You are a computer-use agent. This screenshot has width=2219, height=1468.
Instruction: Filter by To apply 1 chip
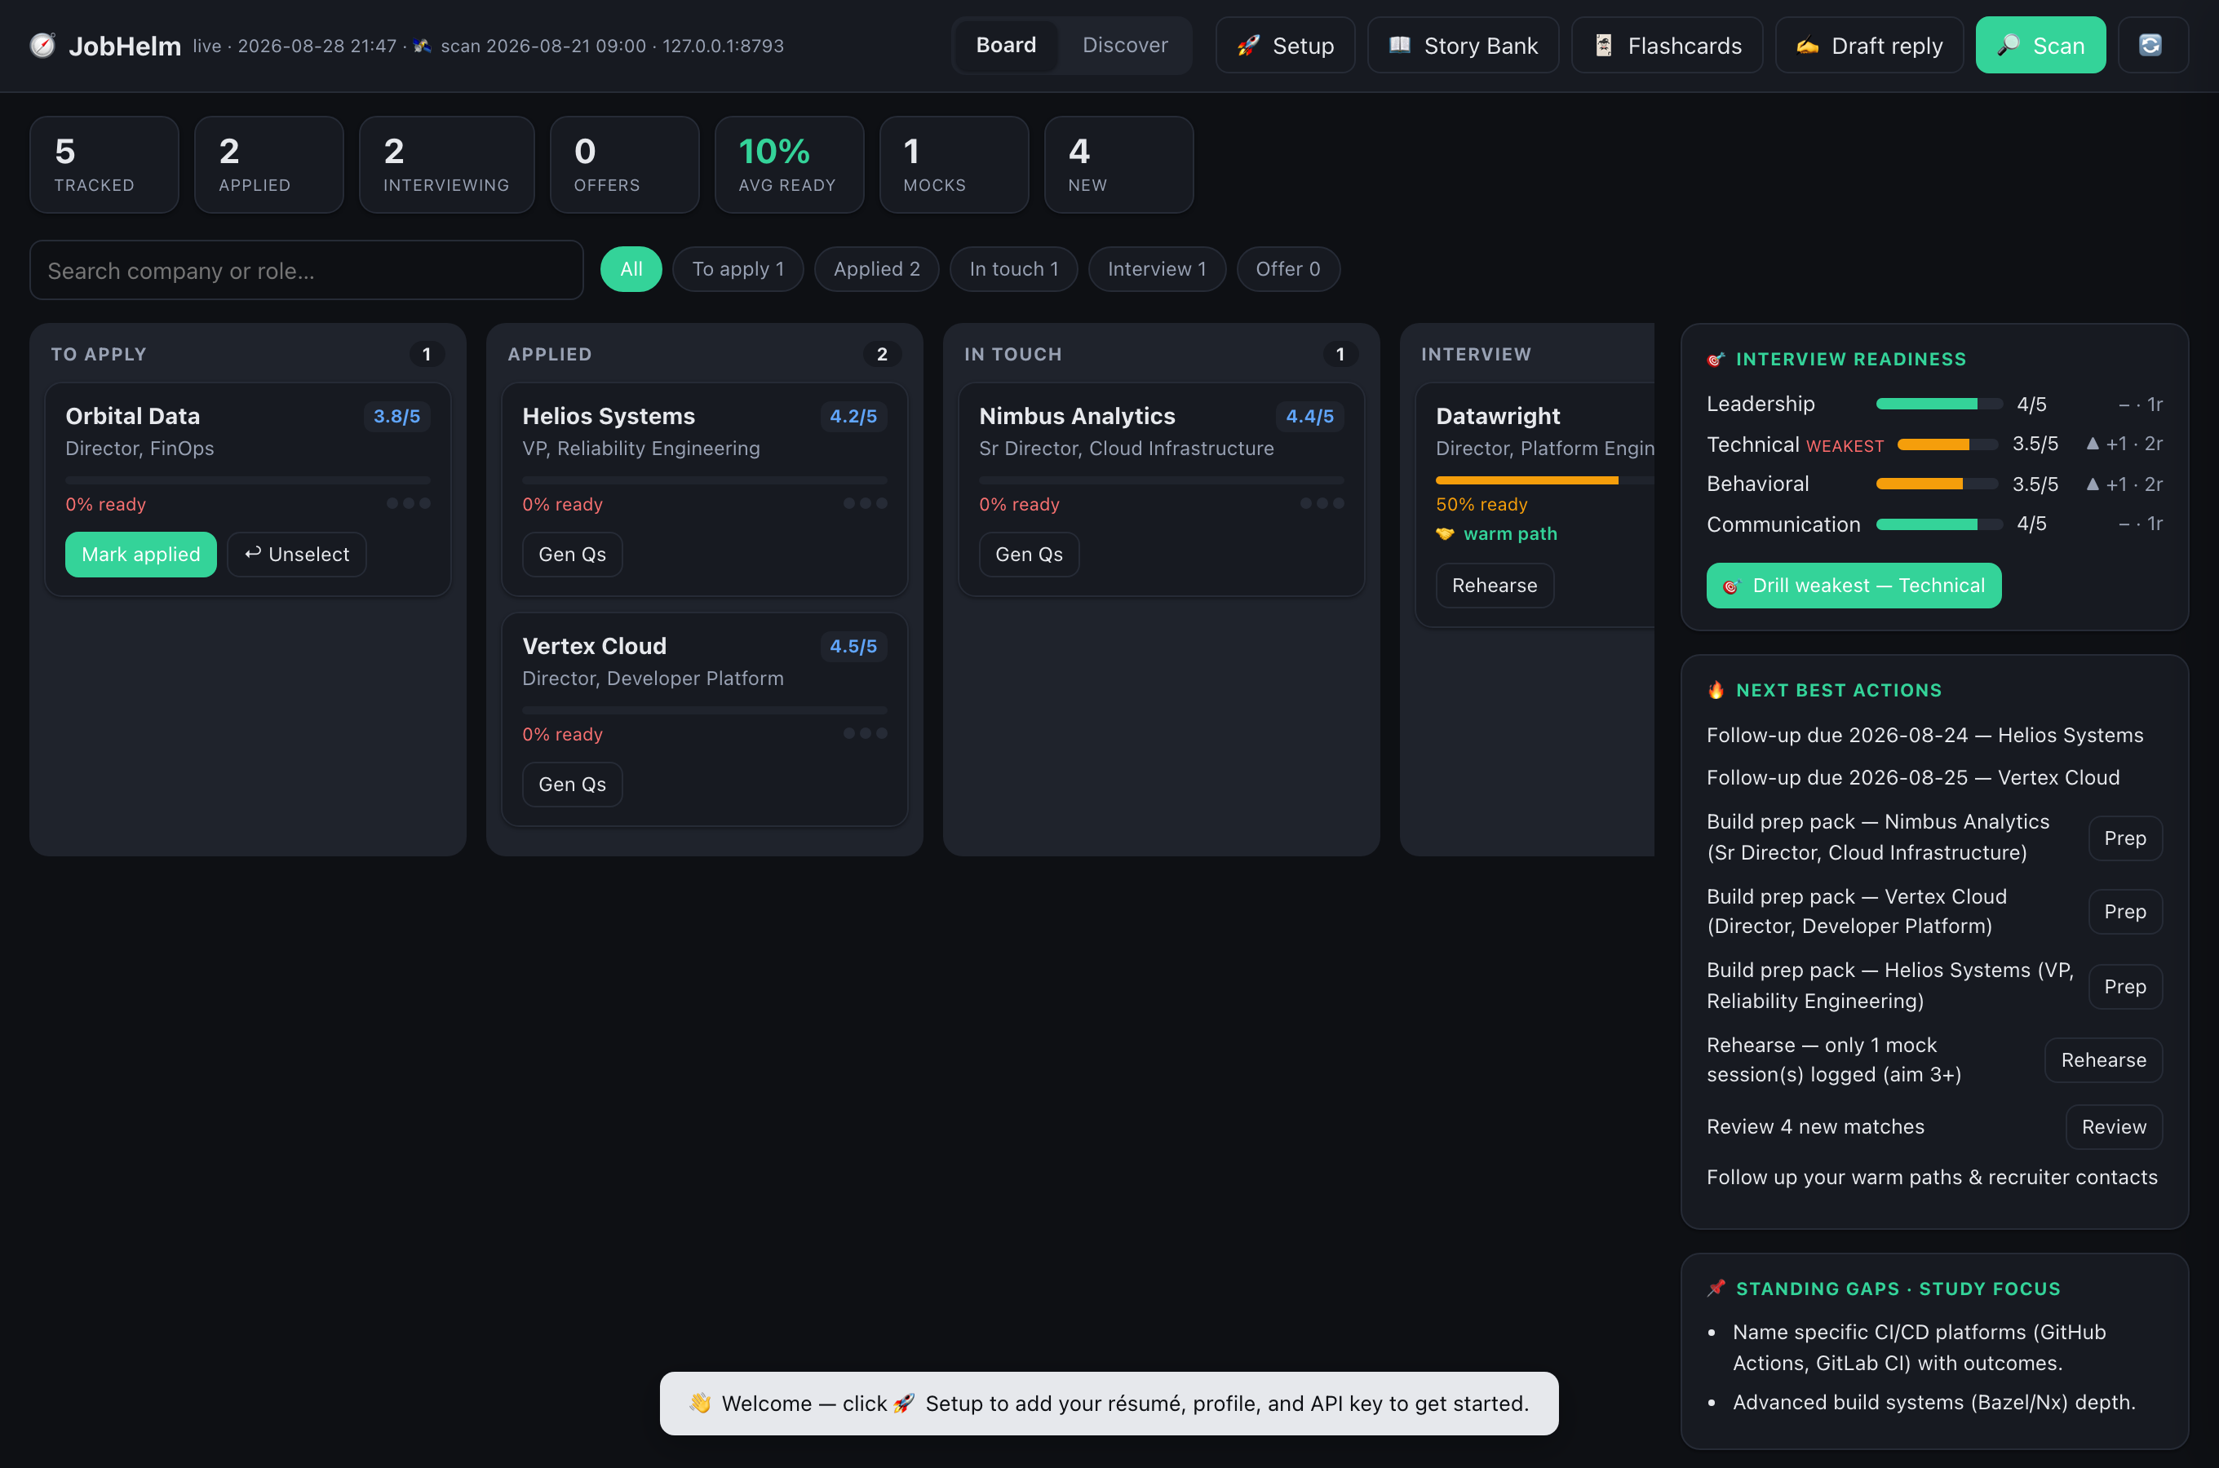pyautogui.click(x=737, y=270)
